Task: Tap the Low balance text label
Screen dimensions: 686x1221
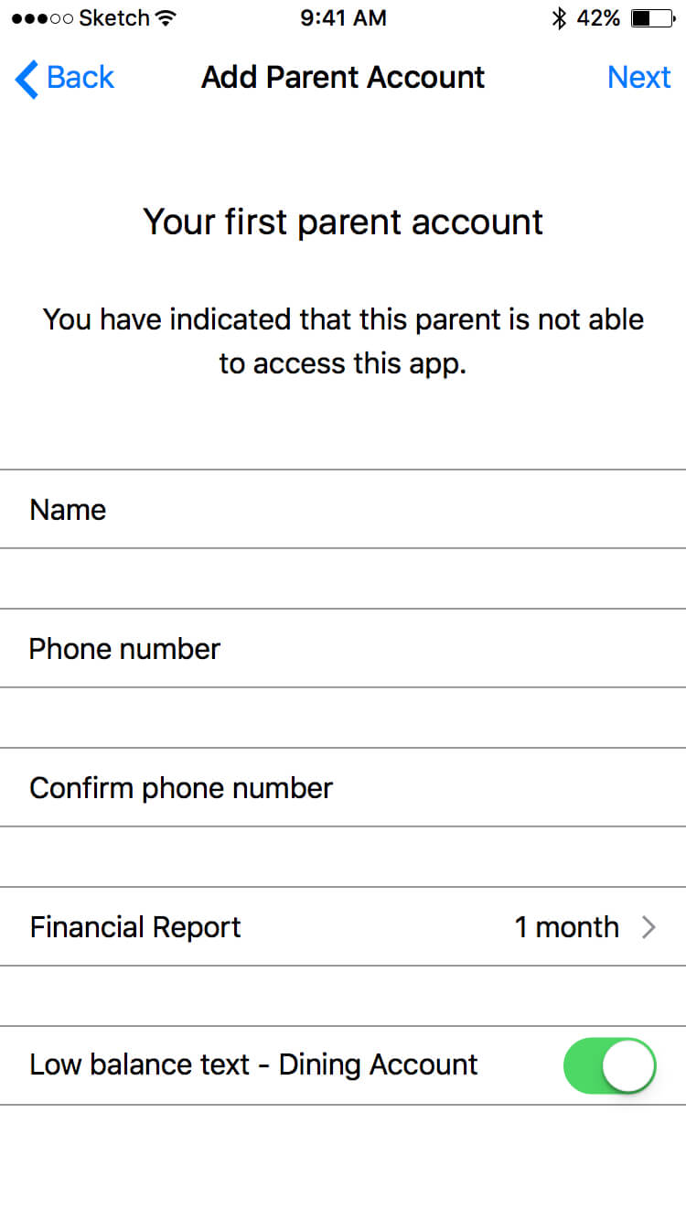Action: (253, 1064)
